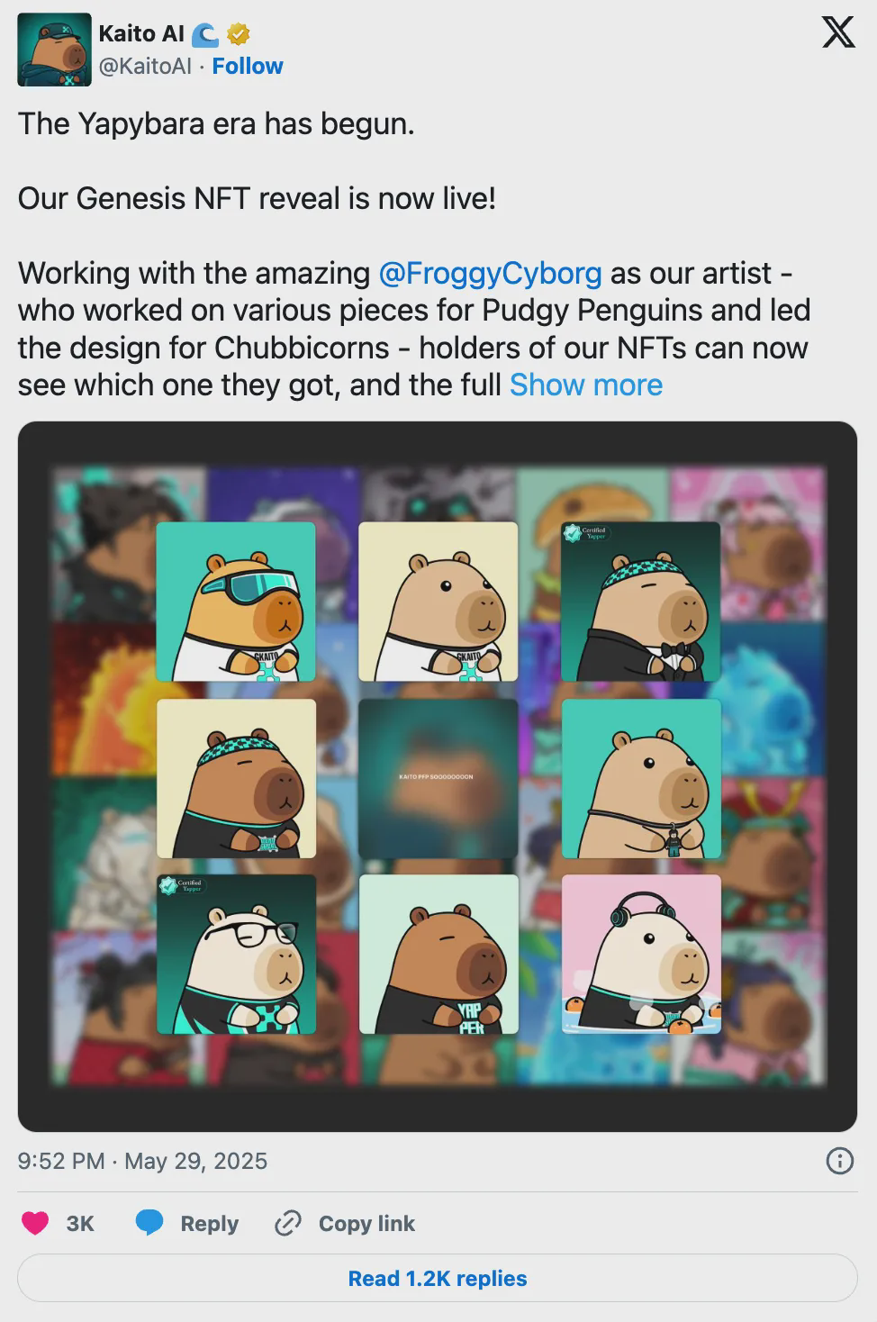Expand tweet text with Show more
877x1322 pixels.
click(x=586, y=385)
